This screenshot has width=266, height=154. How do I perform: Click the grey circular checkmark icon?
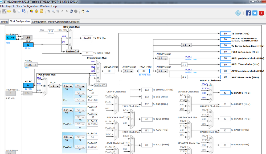pos(76,11)
